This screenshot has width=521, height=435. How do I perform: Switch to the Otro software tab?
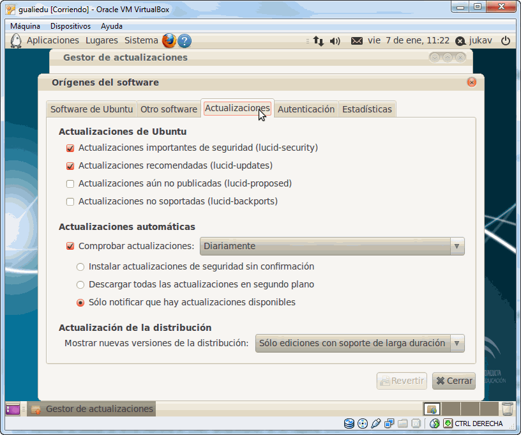169,109
